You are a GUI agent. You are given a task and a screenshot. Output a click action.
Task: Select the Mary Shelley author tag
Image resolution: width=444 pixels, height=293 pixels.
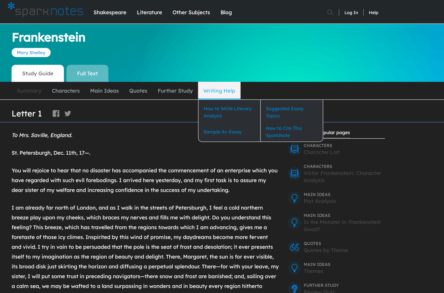pyautogui.click(x=31, y=52)
